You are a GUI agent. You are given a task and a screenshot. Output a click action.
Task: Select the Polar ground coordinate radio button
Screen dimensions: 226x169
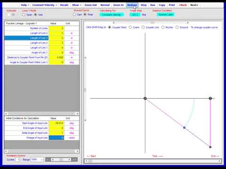(85, 15)
